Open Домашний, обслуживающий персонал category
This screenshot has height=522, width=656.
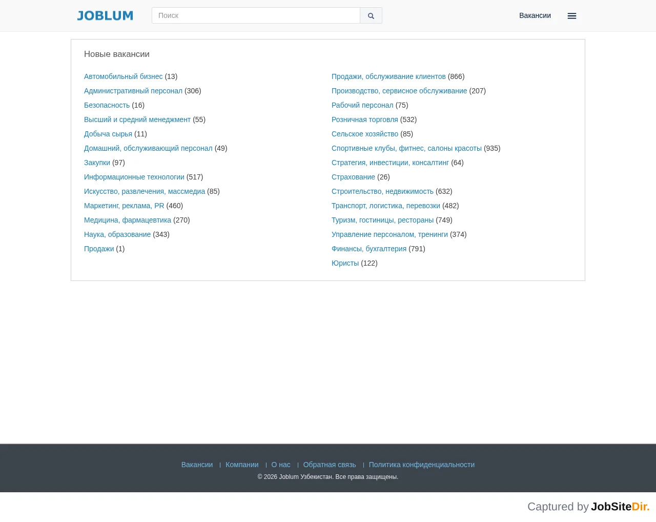pos(148,148)
